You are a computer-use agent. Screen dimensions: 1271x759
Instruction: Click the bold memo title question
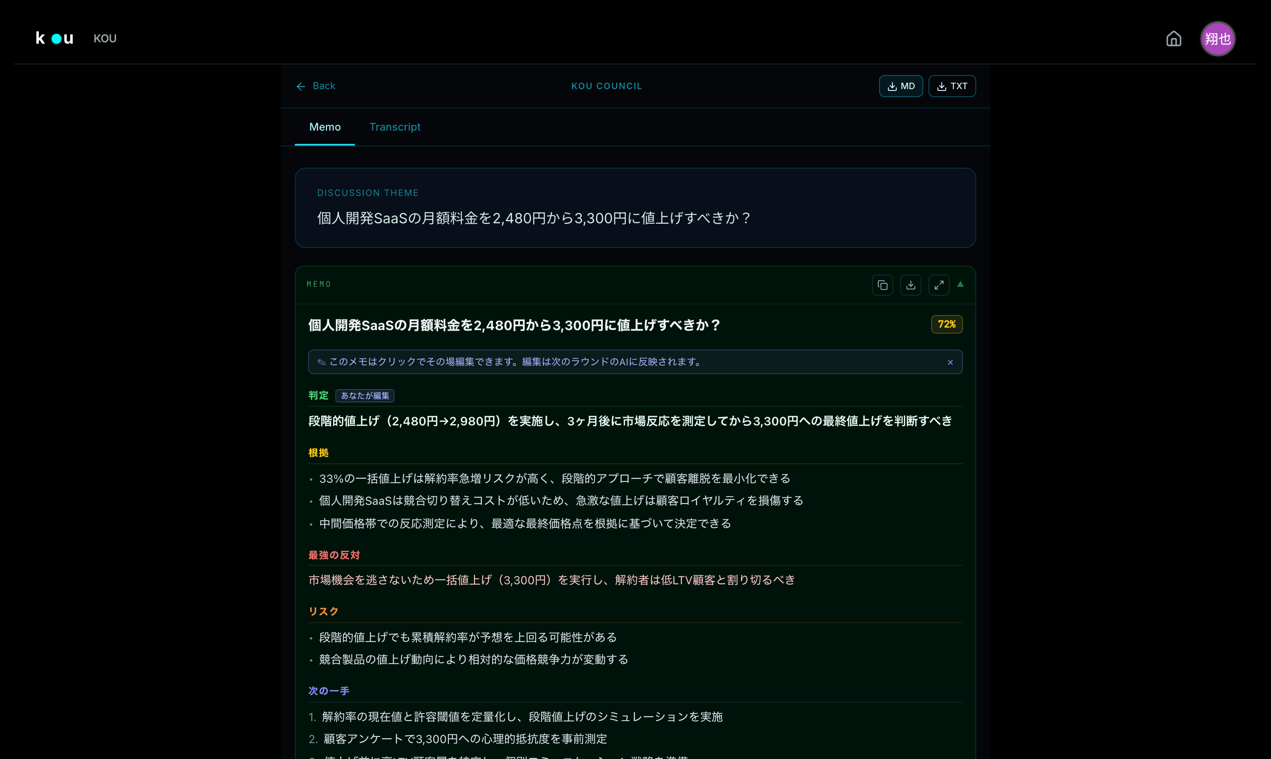click(514, 325)
